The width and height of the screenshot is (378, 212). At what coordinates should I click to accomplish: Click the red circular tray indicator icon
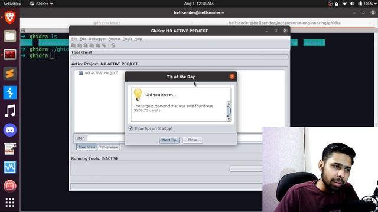[x=330, y=4]
